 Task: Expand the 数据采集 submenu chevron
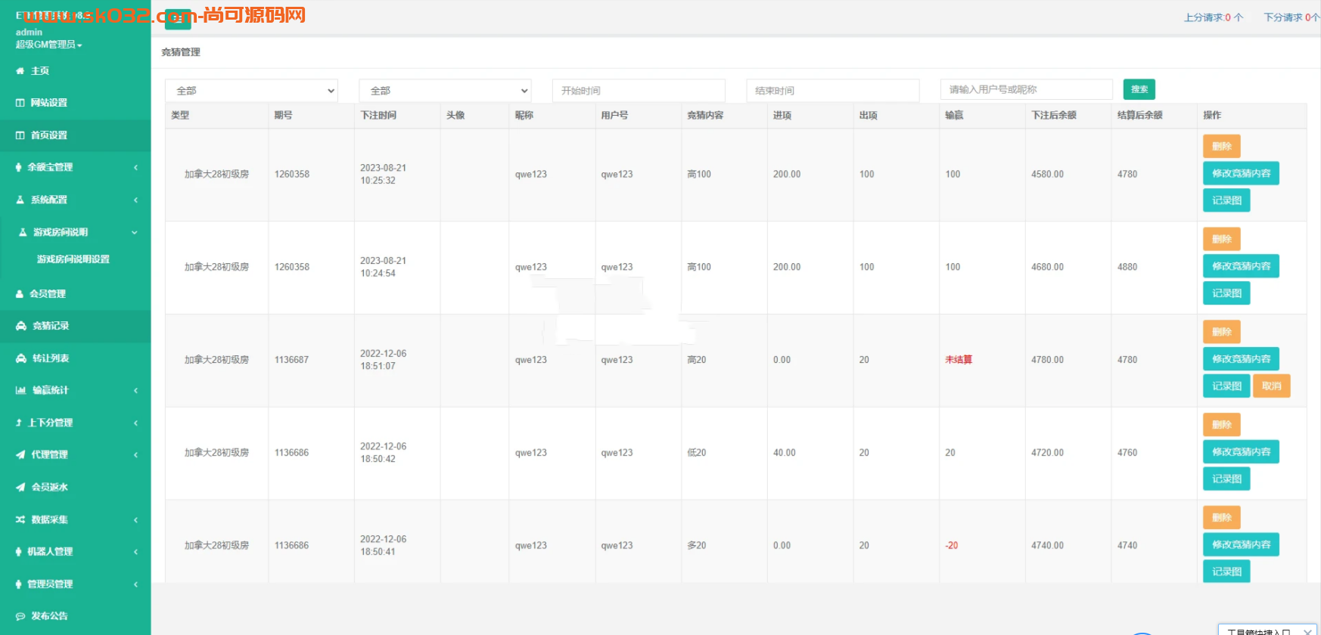(x=135, y=519)
